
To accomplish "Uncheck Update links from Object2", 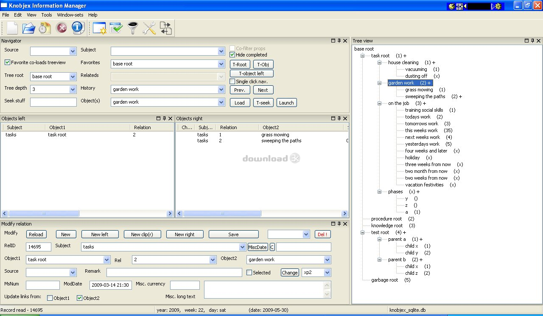I will click(x=79, y=298).
